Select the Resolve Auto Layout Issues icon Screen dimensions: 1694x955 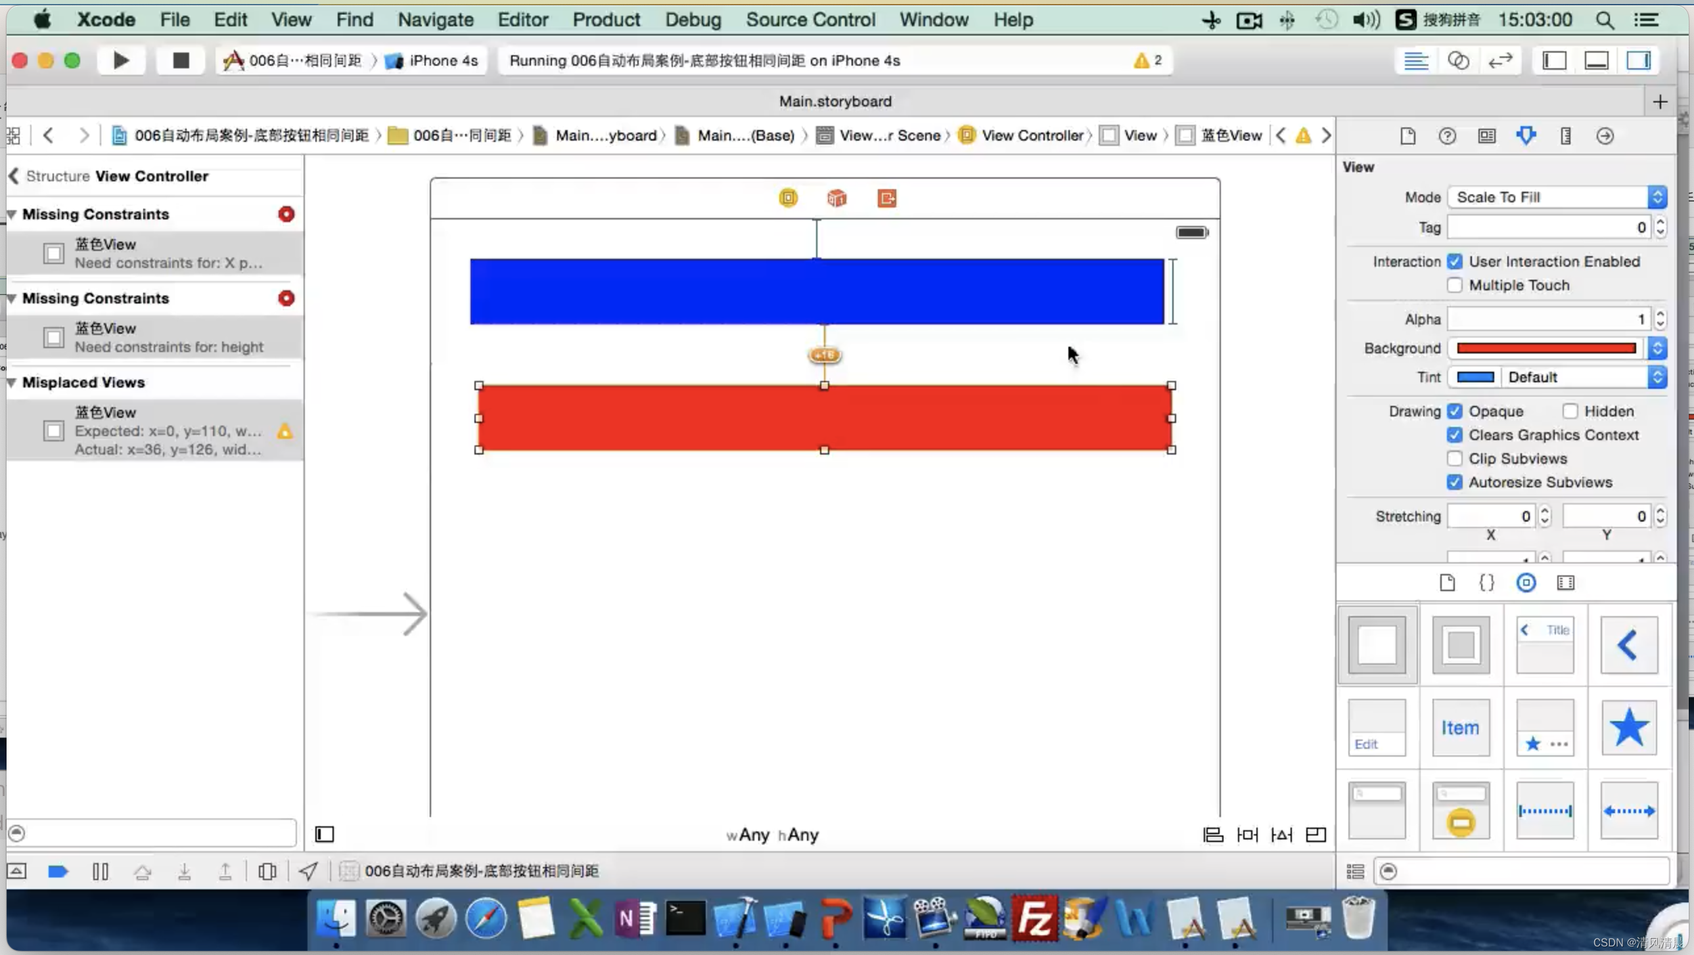pyautogui.click(x=1281, y=835)
